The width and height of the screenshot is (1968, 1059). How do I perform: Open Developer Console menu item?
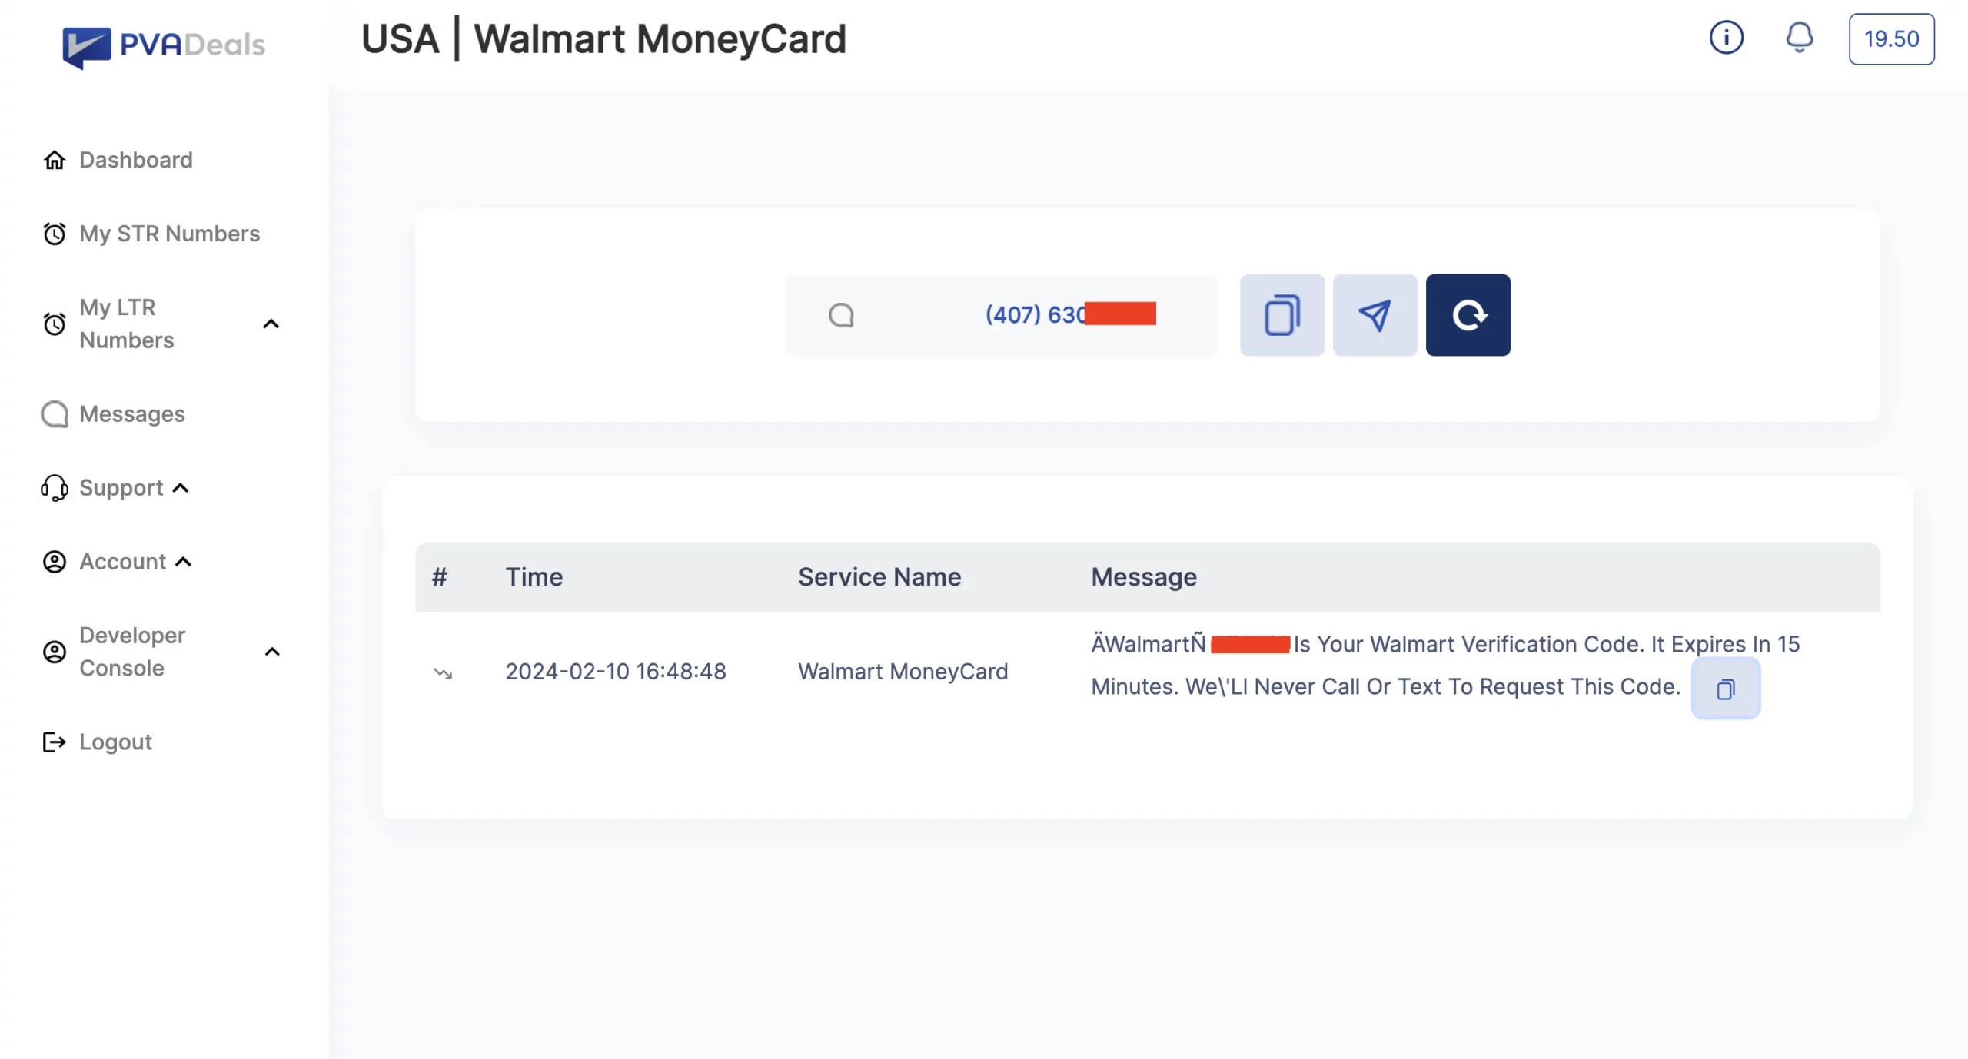click(x=132, y=652)
